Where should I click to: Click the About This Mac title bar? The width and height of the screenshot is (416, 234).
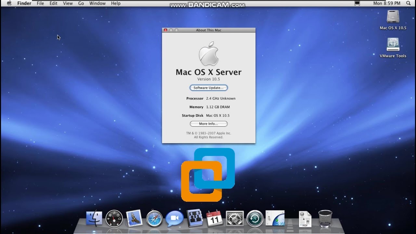209,30
